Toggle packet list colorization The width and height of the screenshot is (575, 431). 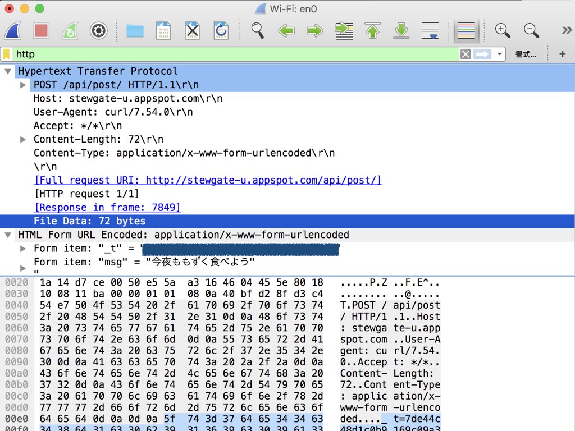[466, 30]
